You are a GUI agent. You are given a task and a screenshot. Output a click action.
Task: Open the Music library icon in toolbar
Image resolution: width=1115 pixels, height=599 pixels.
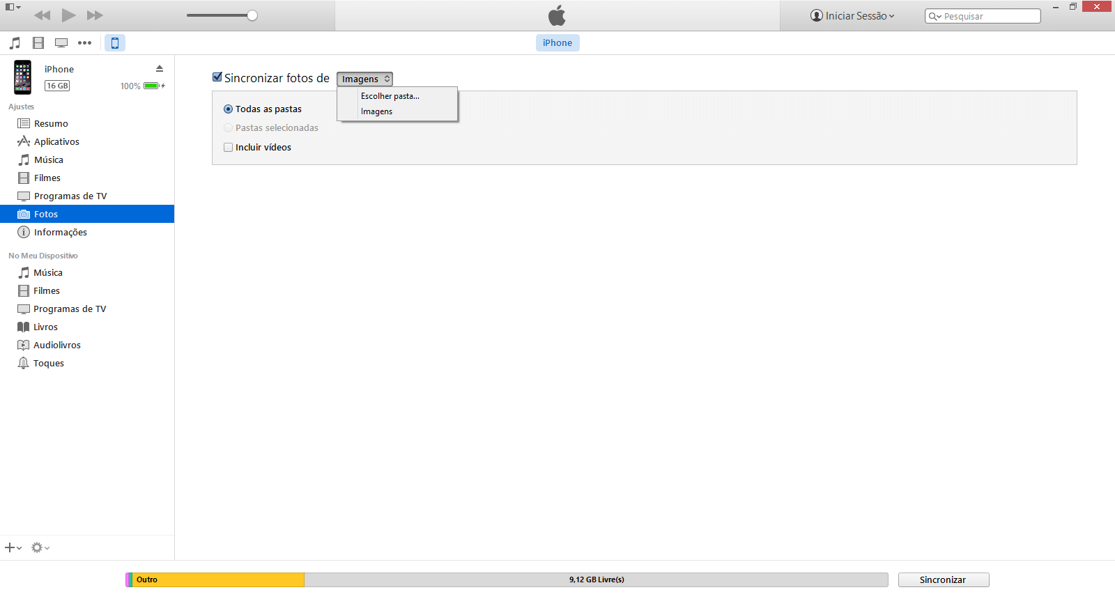coord(15,43)
